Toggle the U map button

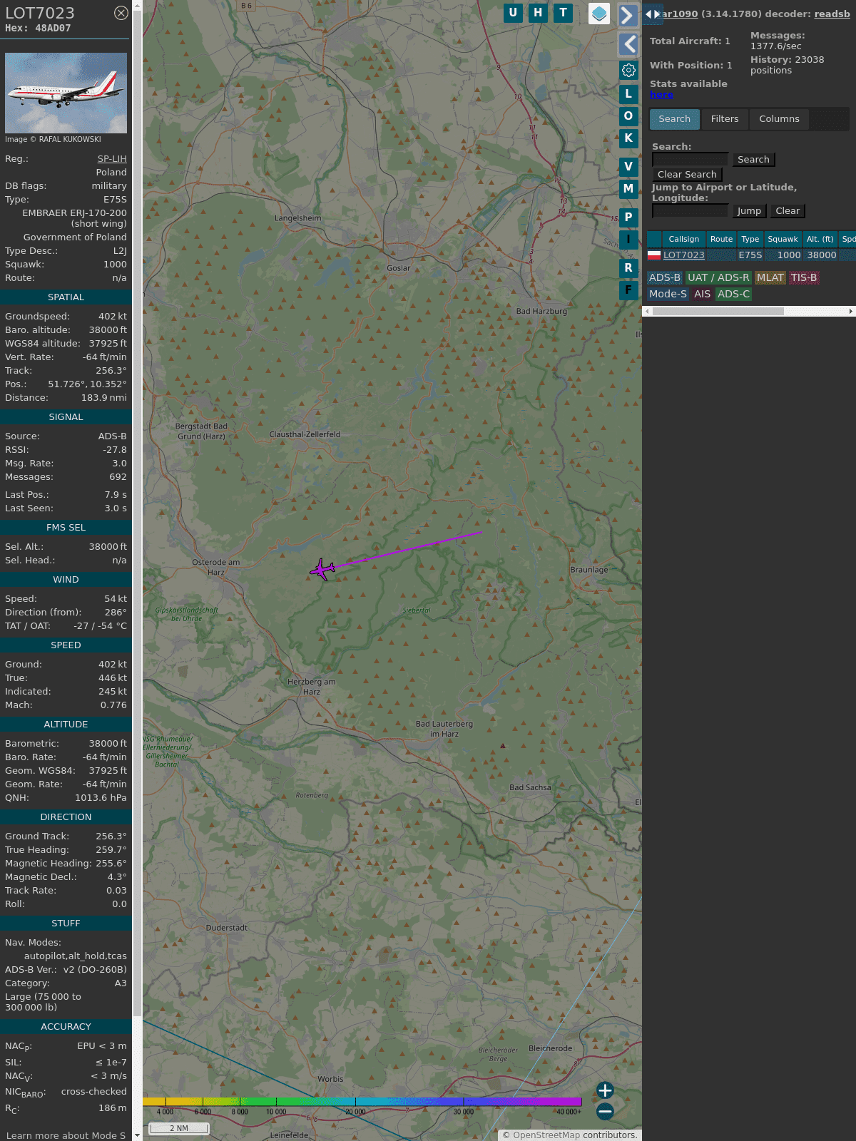(x=513, y=13)
